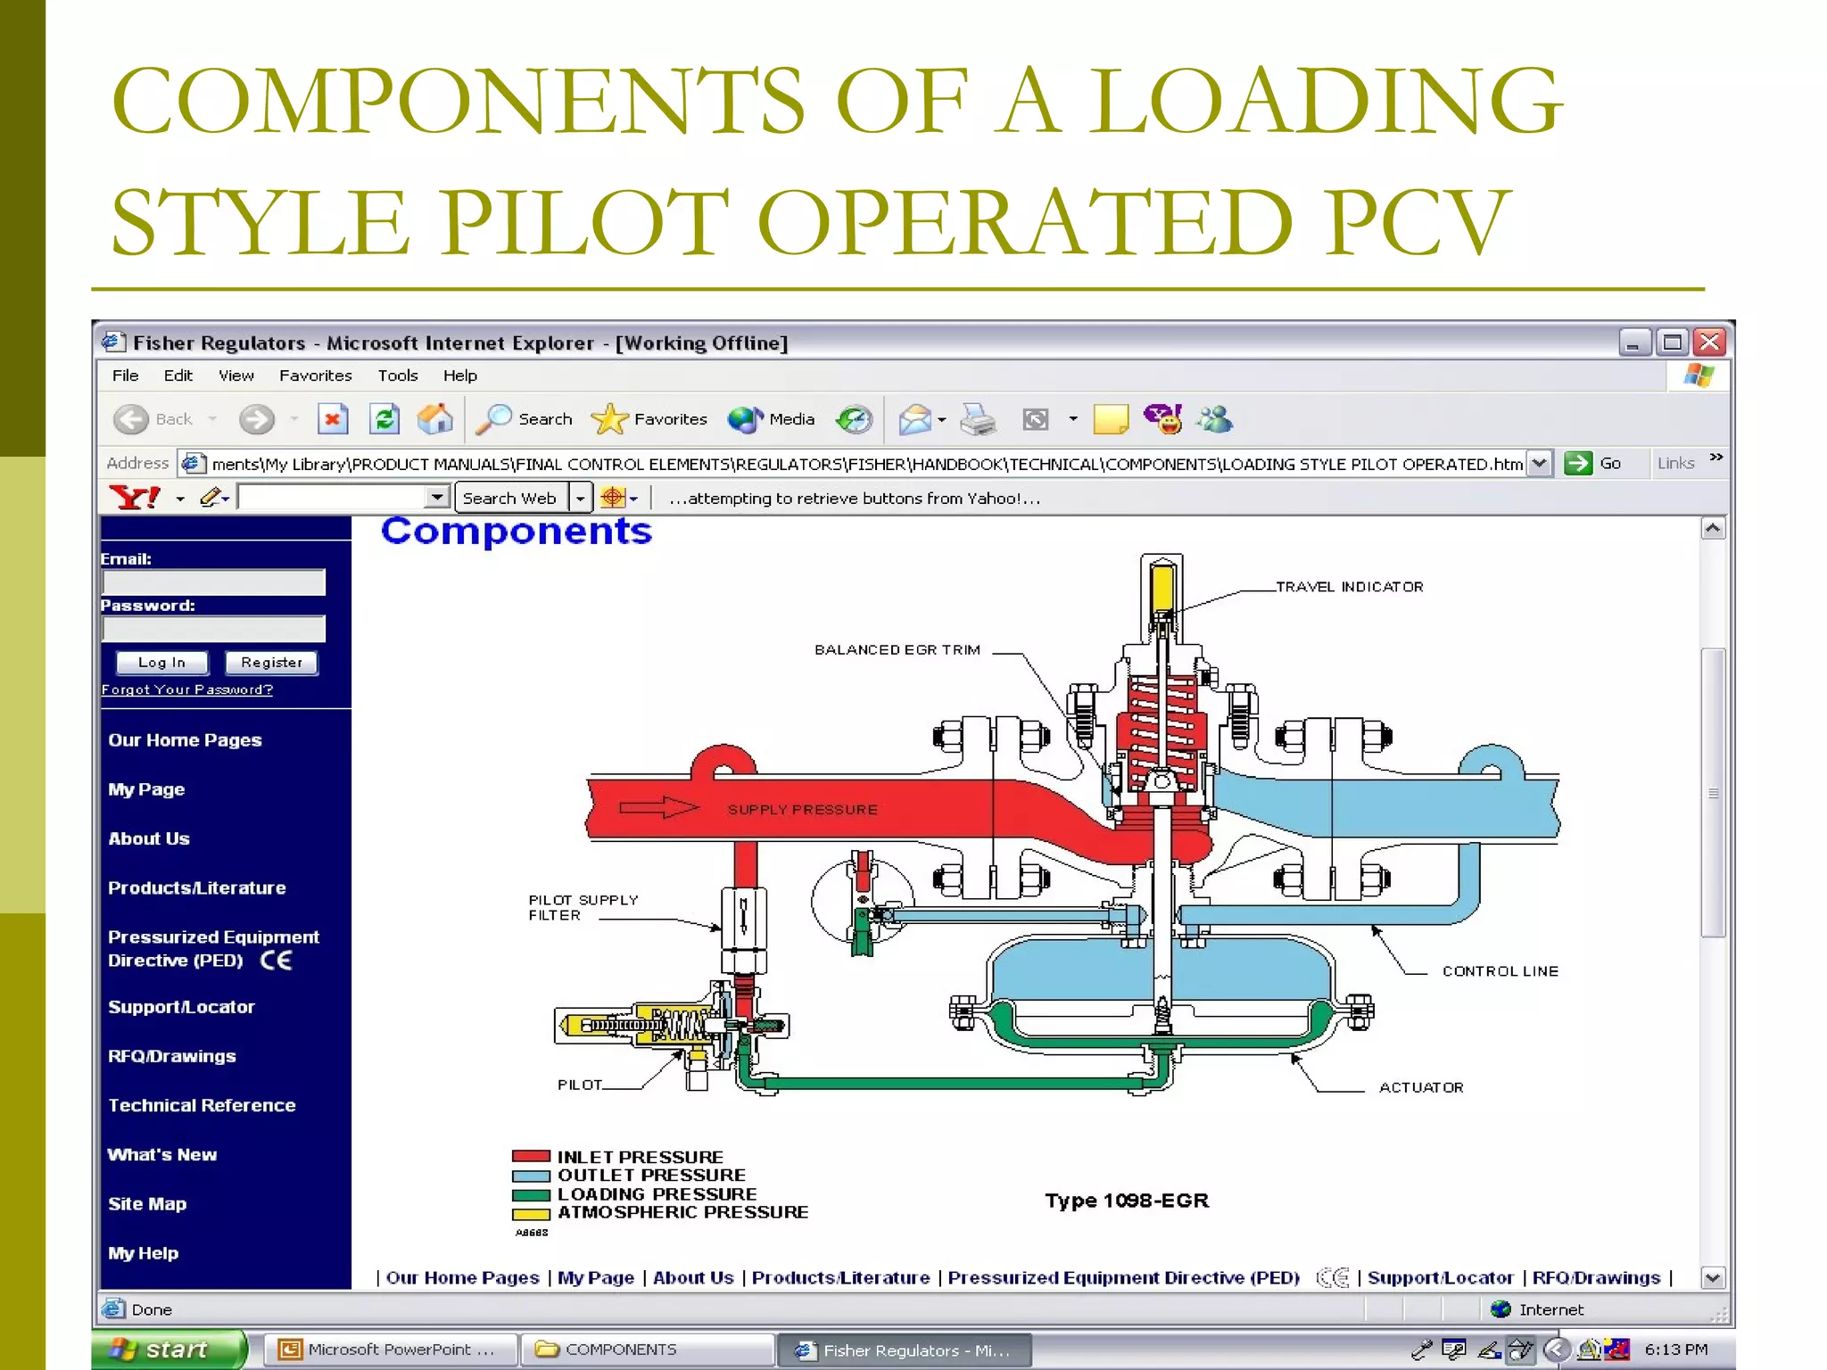This screenshot has width=1827, height=1370.
Task: Expand the Links toolbar chevron
Action: click(1716, 458)
